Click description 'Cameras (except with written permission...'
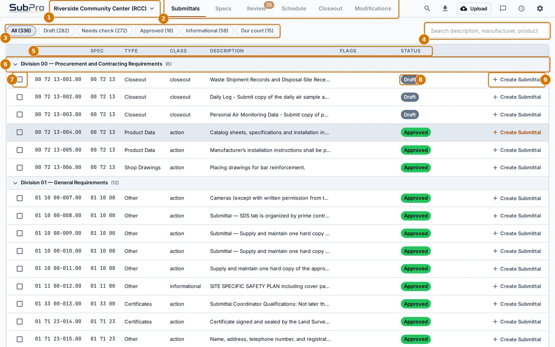555x347 pixels. pos(269,198)
